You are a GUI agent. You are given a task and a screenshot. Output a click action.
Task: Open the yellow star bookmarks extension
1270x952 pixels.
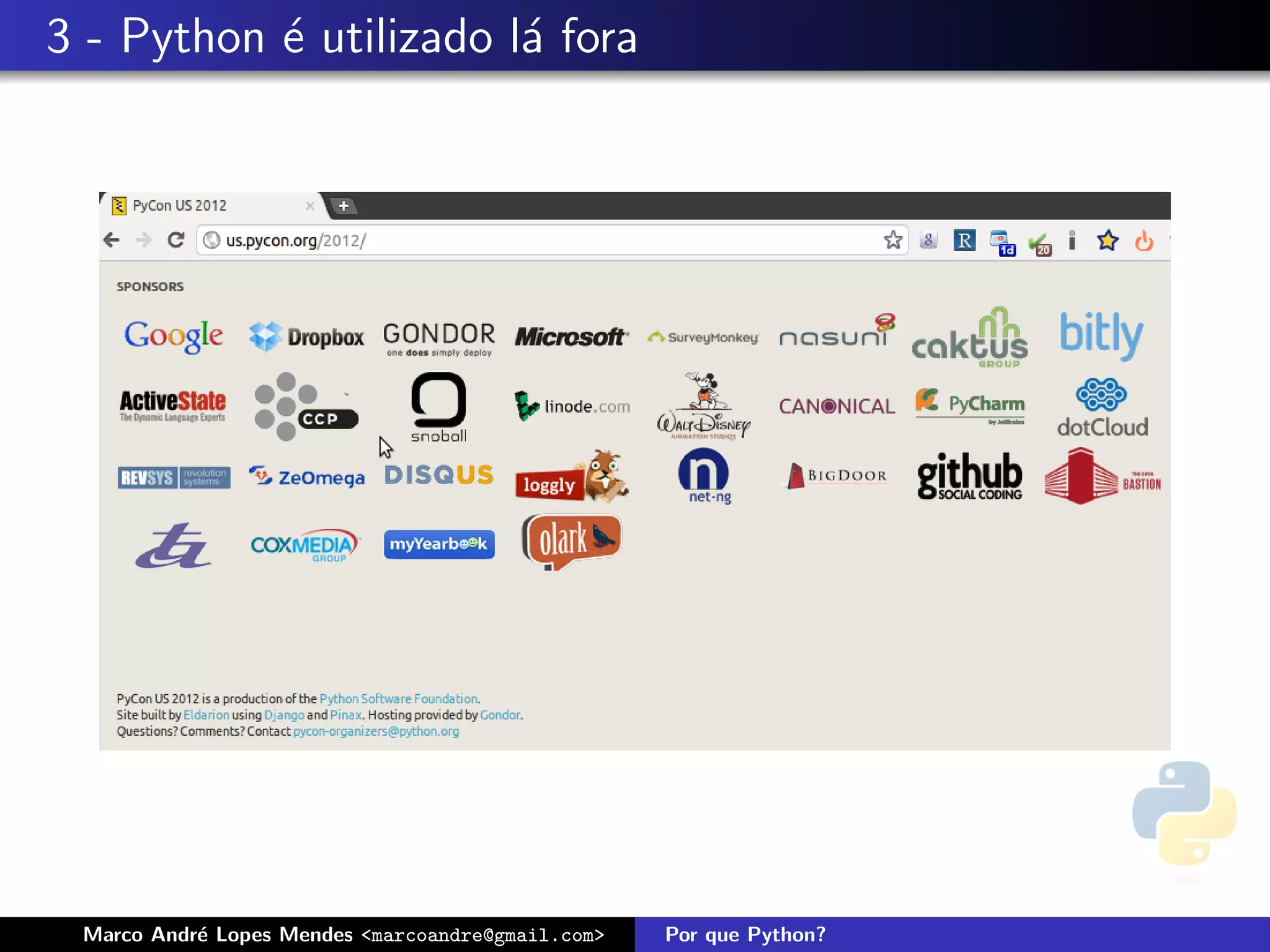tap(1108, 240)
